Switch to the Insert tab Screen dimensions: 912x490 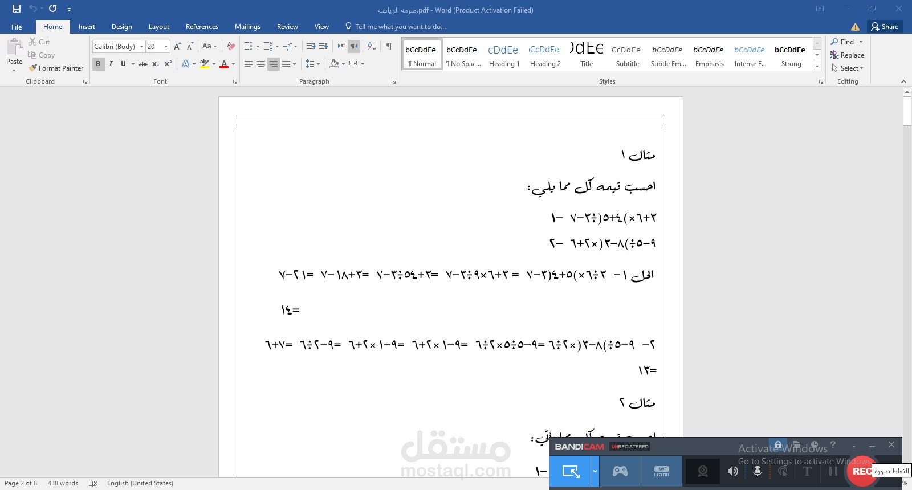87,27
